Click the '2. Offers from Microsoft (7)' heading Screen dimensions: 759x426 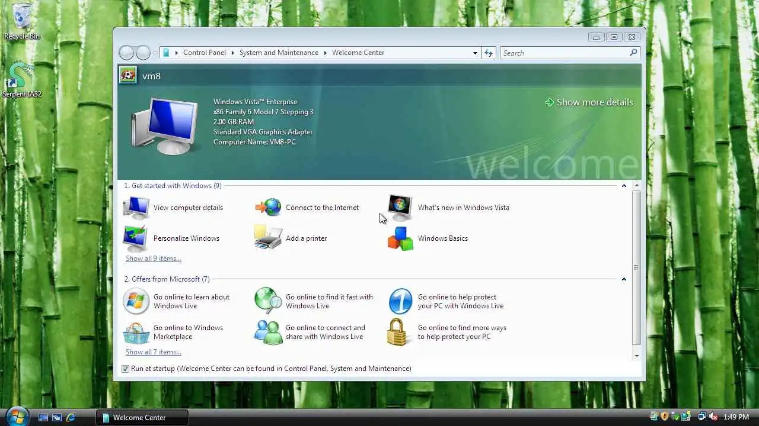[167, 279]
